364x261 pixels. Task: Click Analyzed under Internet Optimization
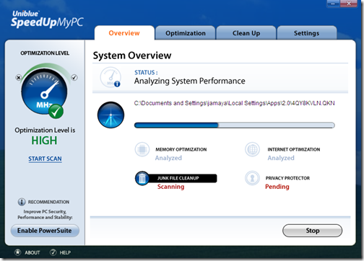(x=281, y=158)
